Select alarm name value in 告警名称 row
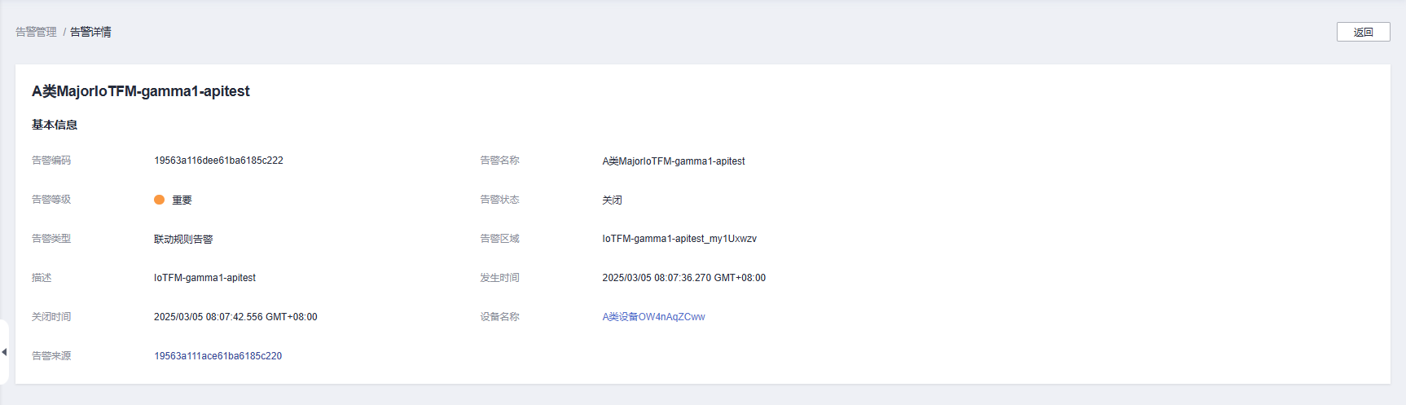The width and height of the screenshot is (1406, 405). (x=674, y=161)
